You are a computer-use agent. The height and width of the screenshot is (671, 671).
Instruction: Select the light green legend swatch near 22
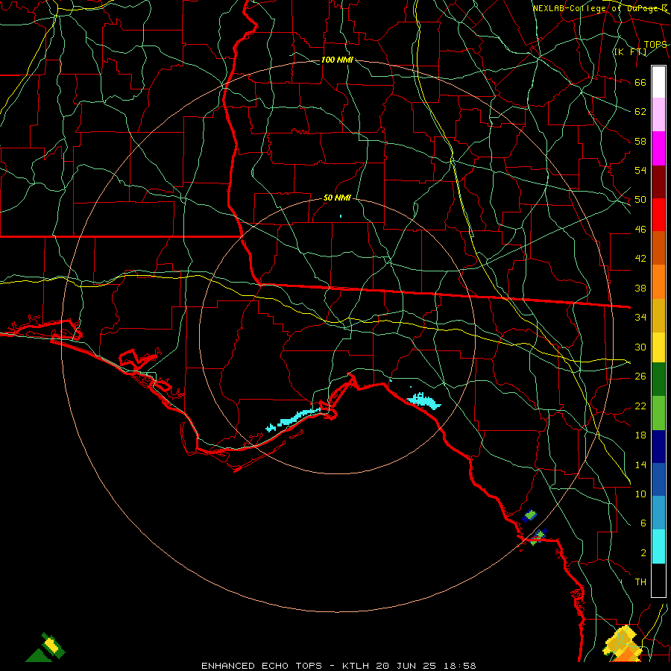[x=658, y=413]
